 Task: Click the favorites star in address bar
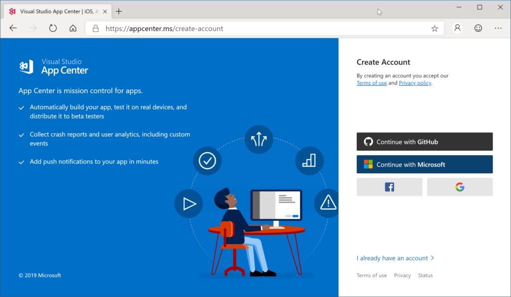[x=434, y=28]
